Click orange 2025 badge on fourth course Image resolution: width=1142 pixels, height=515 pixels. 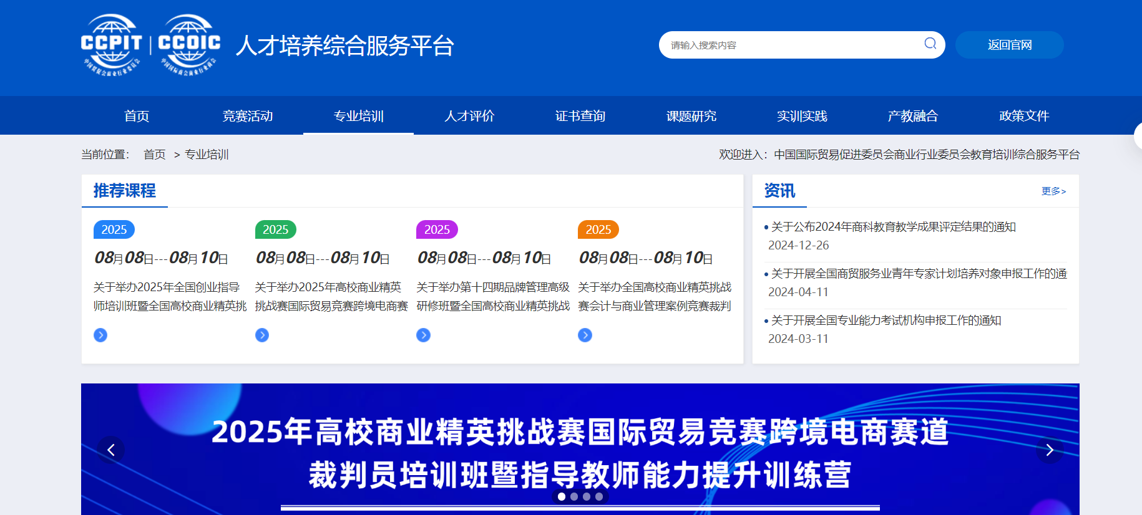point(598,229)
